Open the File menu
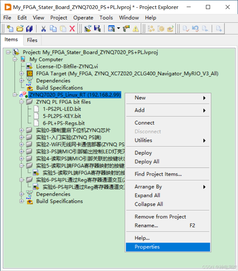 7,18
